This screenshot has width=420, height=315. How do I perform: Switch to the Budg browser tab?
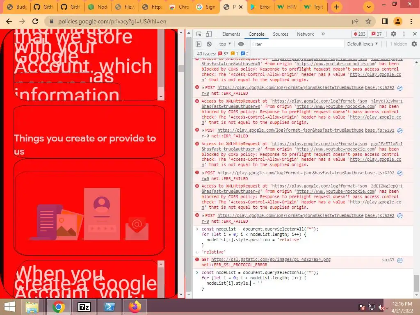click(17, 7)
